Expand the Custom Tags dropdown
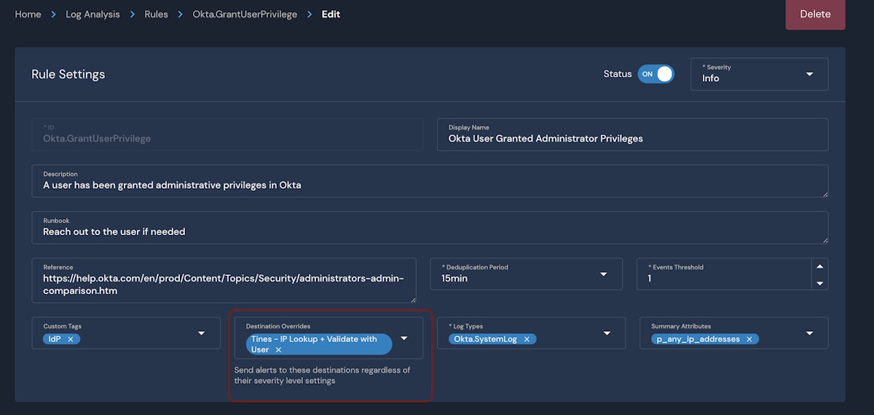The image size is (874, 415). (202, 333)
